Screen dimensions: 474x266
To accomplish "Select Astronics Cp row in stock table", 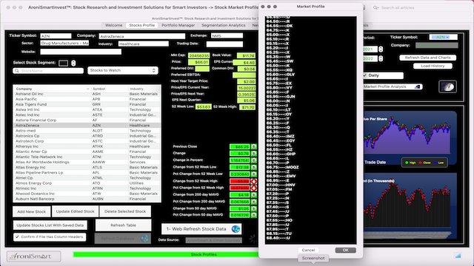I will (x=87, y=136).
